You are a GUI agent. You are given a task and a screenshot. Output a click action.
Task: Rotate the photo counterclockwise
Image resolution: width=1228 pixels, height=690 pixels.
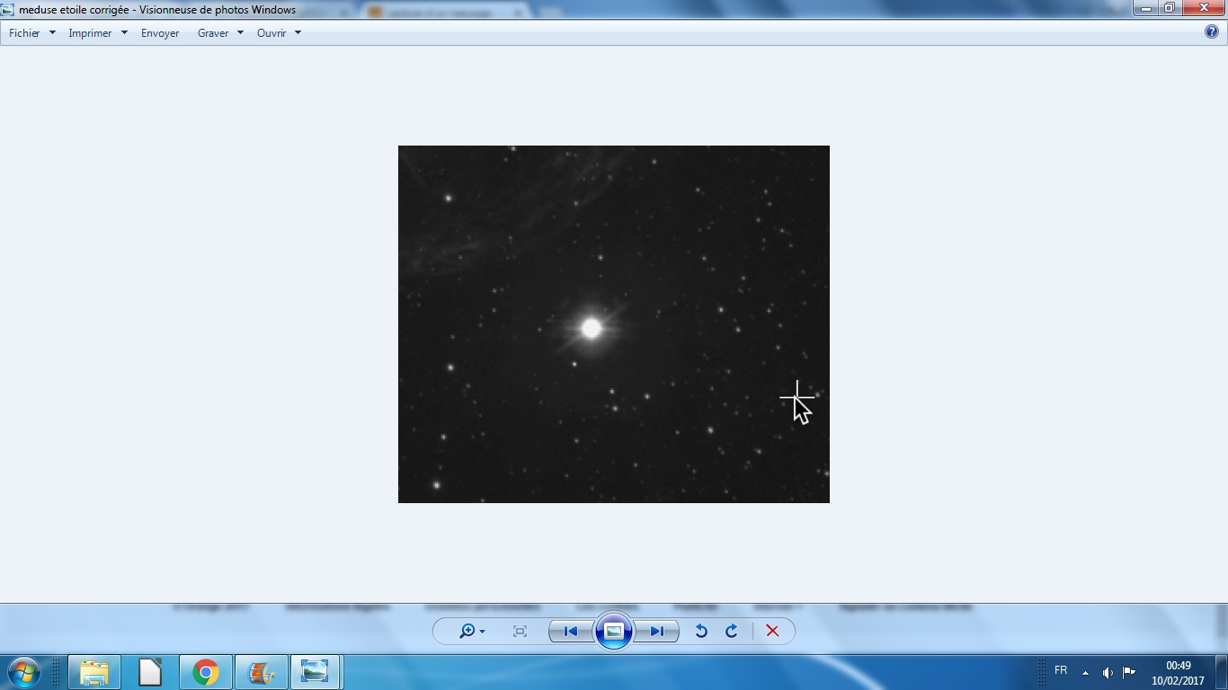pyautogui.click(x=701, y=632)
